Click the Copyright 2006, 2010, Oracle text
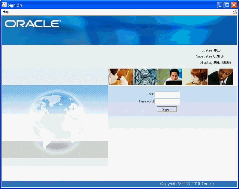This screenshot has width=239, height=189. (x=187, y=184)
